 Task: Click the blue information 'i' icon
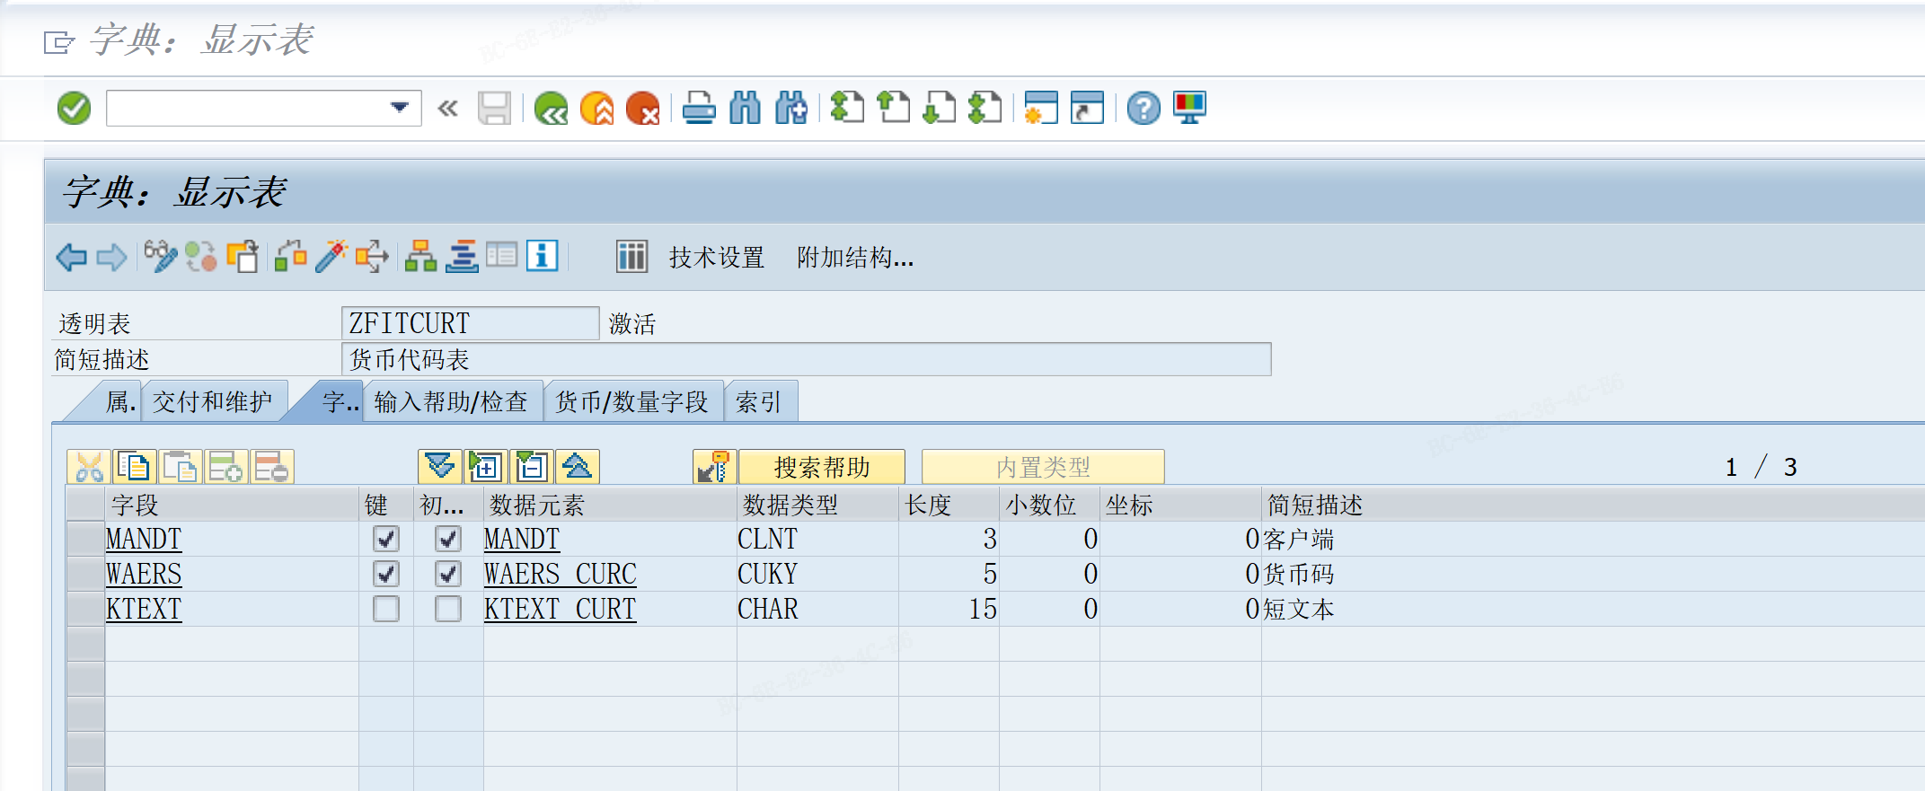542,257
